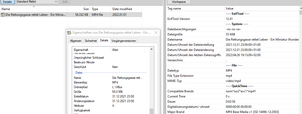The image size is (302, 114).
Task: Click MP4 file icon in file list
Action: pyautogui.click(x=3, y=14)
